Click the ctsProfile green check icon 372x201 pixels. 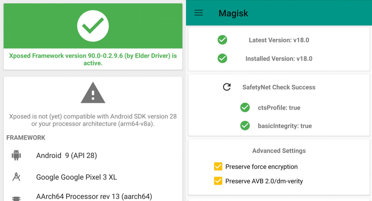(245, 108)
